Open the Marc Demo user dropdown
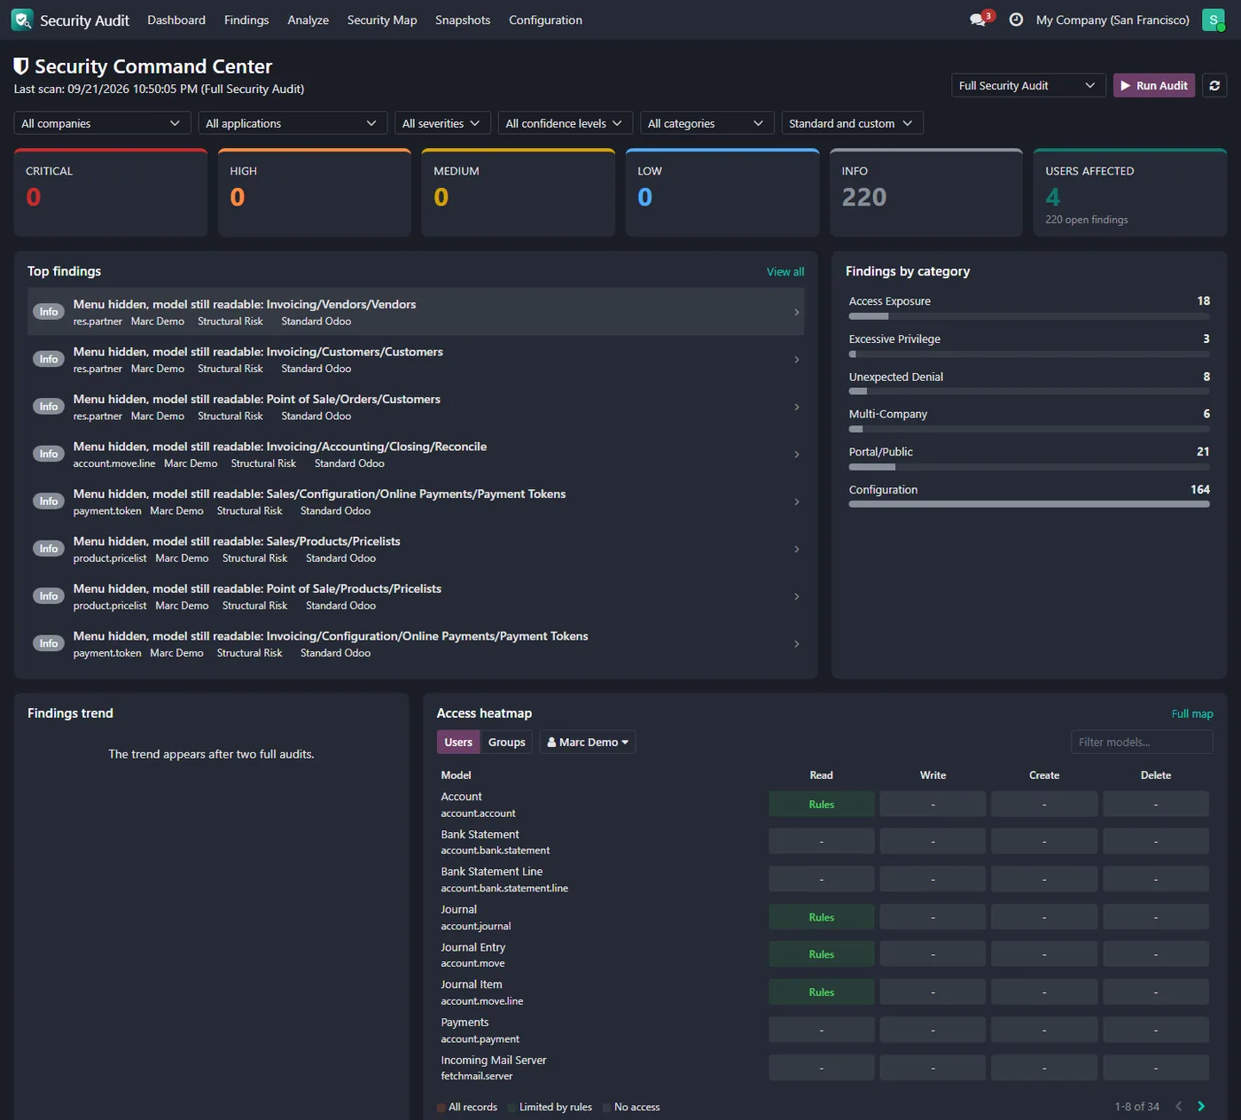This screenshot has height=1120, width=1241. click(588, 742)
